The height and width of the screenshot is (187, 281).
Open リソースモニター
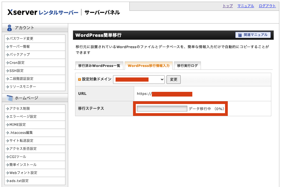point(35,87)
